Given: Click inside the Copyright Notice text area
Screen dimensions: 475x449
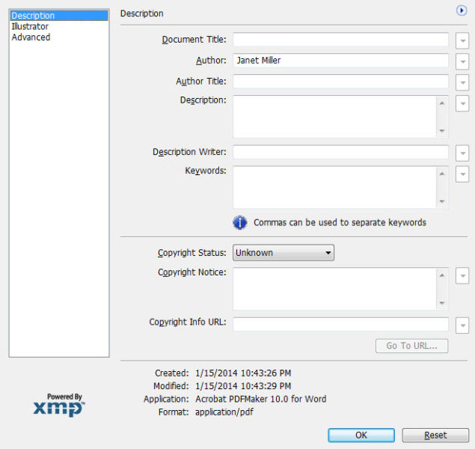Looking at the screenshot, I should 334,289.
